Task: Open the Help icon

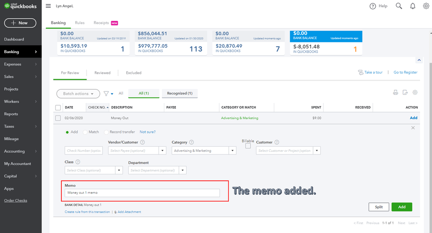Action: (x=372, y=6)
